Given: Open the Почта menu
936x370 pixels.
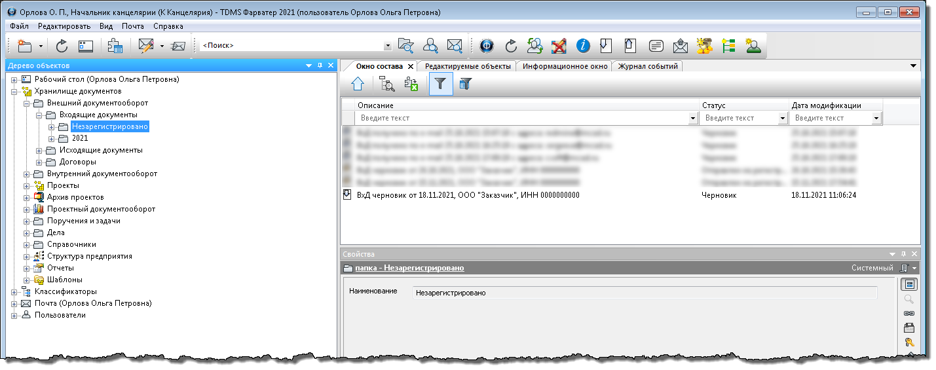Looking at the screenshot, I should click(132, 26).
